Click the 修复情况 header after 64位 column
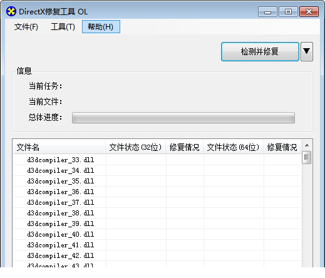This screenshot has height=278, width=325. coord(282,147)
